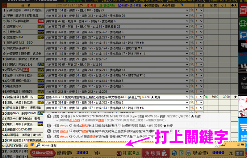Screen dimensions: 247x158
Task: Click the 購 marker in the keyboard row
Action: (x=206, y=97)
